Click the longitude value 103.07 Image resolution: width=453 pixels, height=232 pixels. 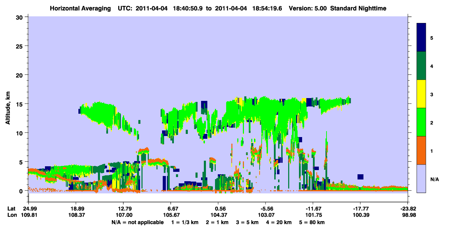coord(265,215)
